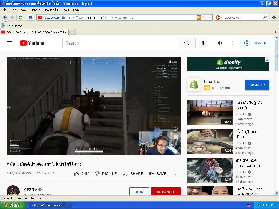
Task: Click the DISLIKE thumbs down button
Action: coord(106,174)
